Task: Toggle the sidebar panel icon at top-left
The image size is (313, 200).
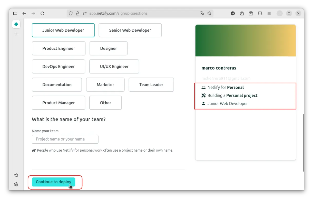Action: pos(15,13)
